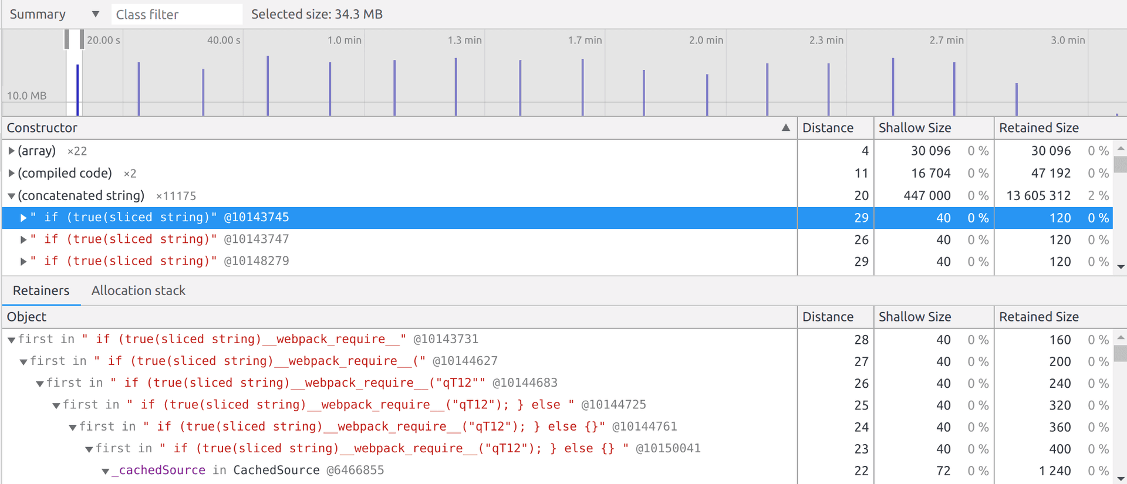
Task: Sort upper table by Distance column
Action: tap(835, 128)
